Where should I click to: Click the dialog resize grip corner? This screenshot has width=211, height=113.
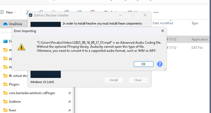click(165, 69)
